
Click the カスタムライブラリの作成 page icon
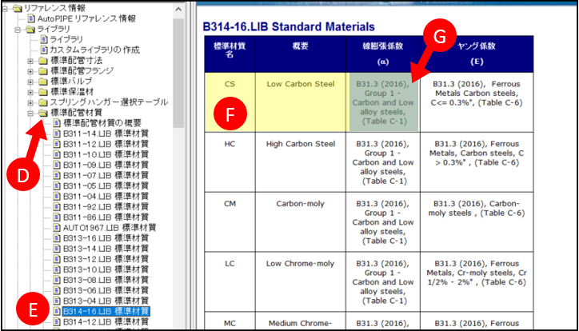coord(44,50)
